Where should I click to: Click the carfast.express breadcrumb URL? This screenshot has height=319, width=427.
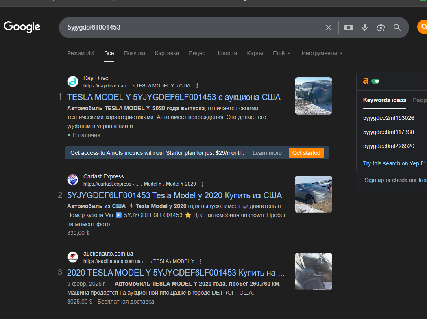pos(139,184)
